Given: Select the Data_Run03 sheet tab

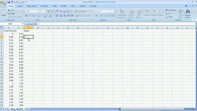Looking at the screenshot, I should point(17,109).
